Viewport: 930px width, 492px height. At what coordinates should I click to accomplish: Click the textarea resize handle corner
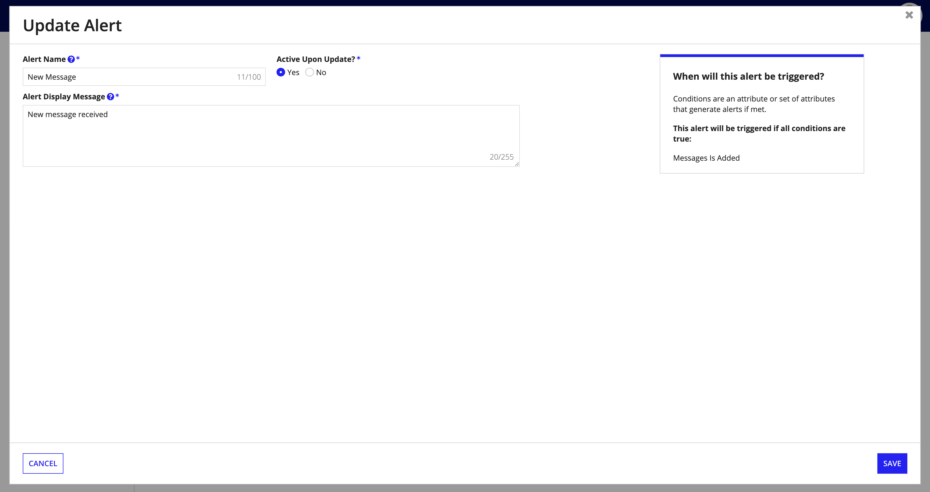point(517,164)
